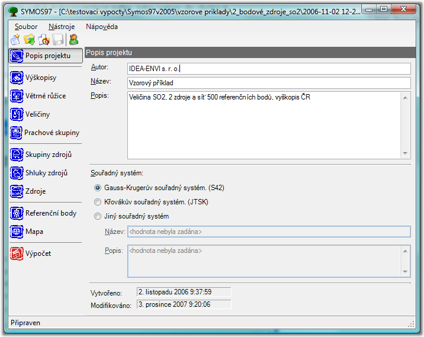424x337 pixels.
Task: Open Shluky zdrojů in sidebar
Action: tap(39, 173)
